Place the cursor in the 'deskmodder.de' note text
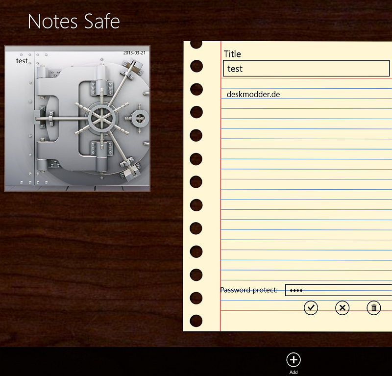Screen dimensions: 392x376 (253, 94)
